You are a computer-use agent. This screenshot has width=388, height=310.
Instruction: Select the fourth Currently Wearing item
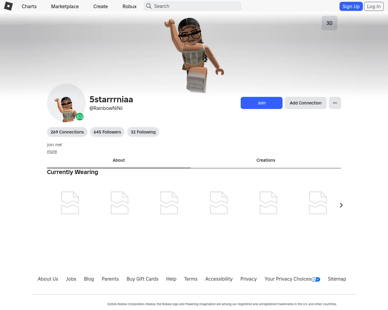pos(219,203)
